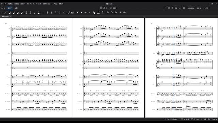This screenshot has width=218, height=123.
Task: Toggle the augmentation dot
Action: 38,13
